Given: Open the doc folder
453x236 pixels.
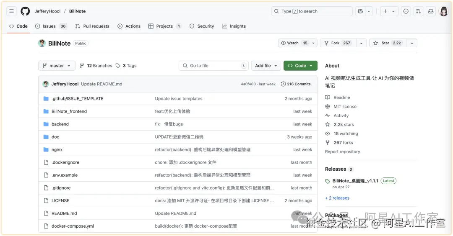Looking at the screenshot, I should point(55,137).
